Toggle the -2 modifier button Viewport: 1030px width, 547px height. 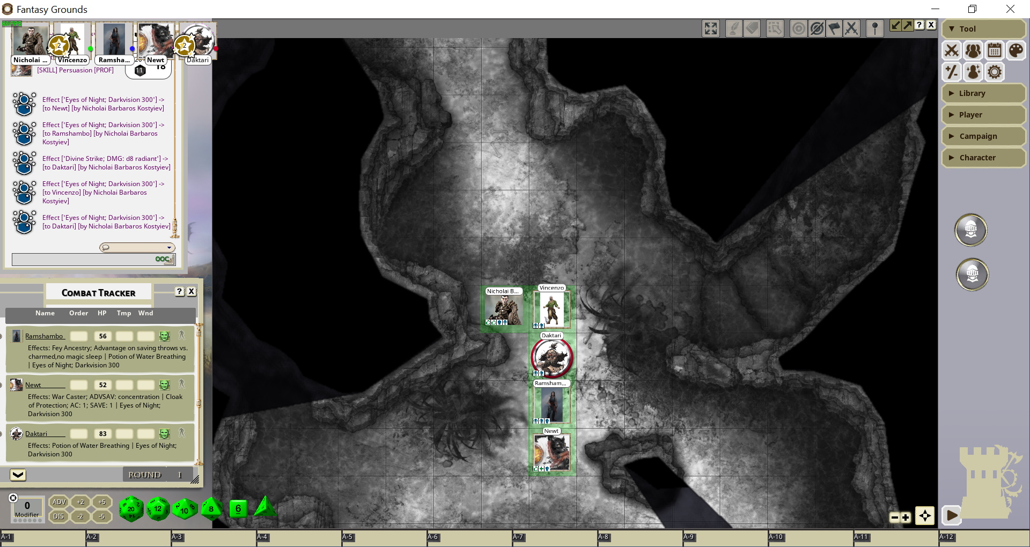tap(80, 516)
